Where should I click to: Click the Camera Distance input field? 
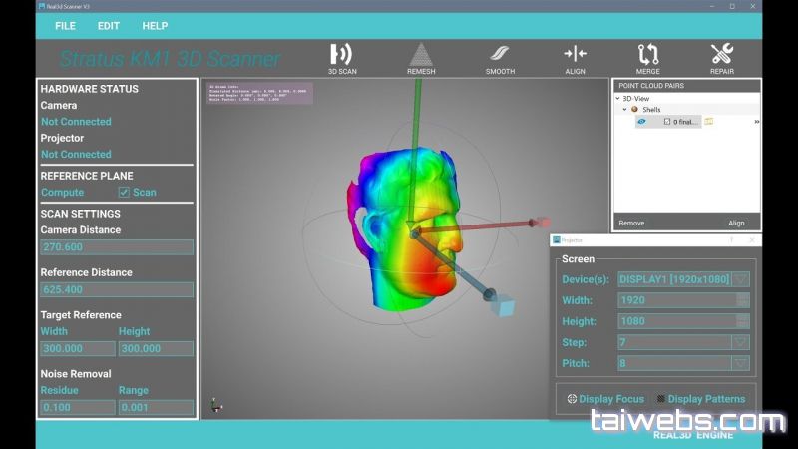click(x=117, y=246)
